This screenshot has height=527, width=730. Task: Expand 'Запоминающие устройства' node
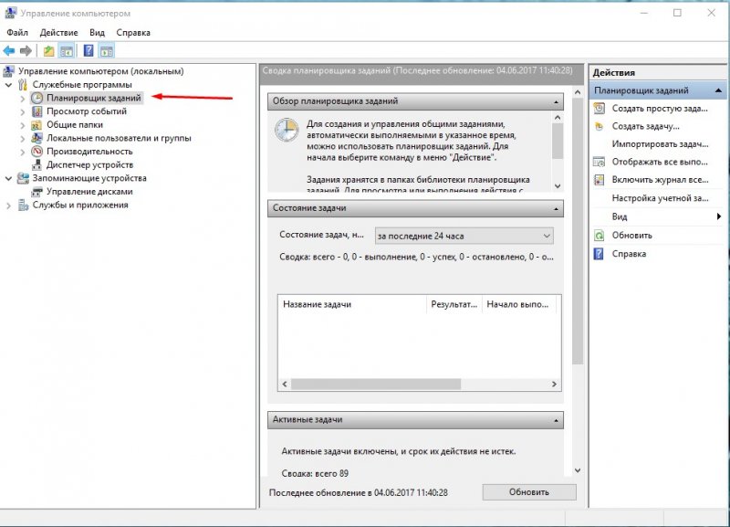[8, 178]
